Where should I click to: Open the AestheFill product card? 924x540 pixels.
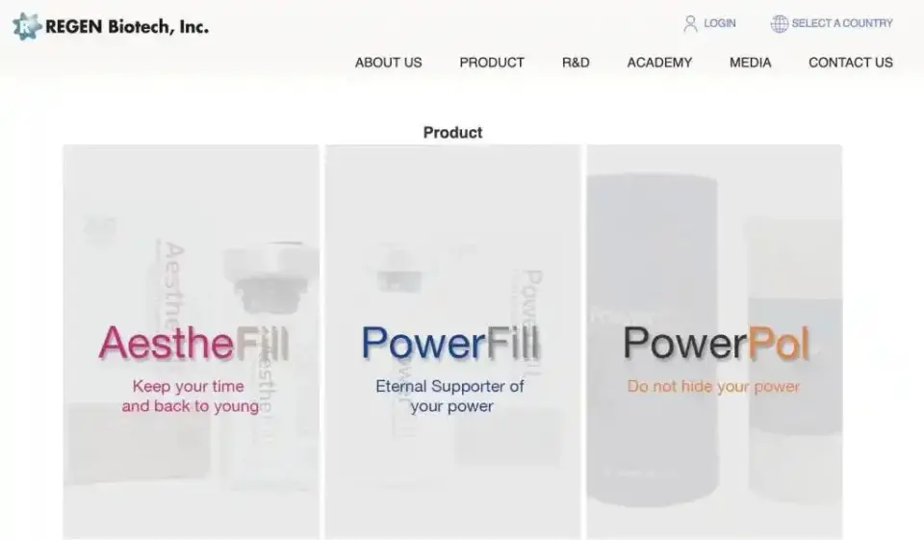pyautogui.click(x=191, y=342)
